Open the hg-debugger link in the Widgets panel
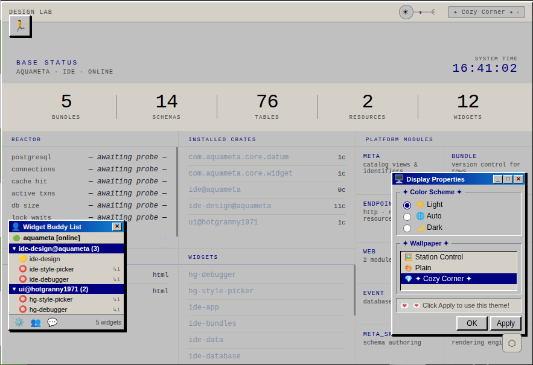Screen dimensions: 533x365 coord(212,275)
